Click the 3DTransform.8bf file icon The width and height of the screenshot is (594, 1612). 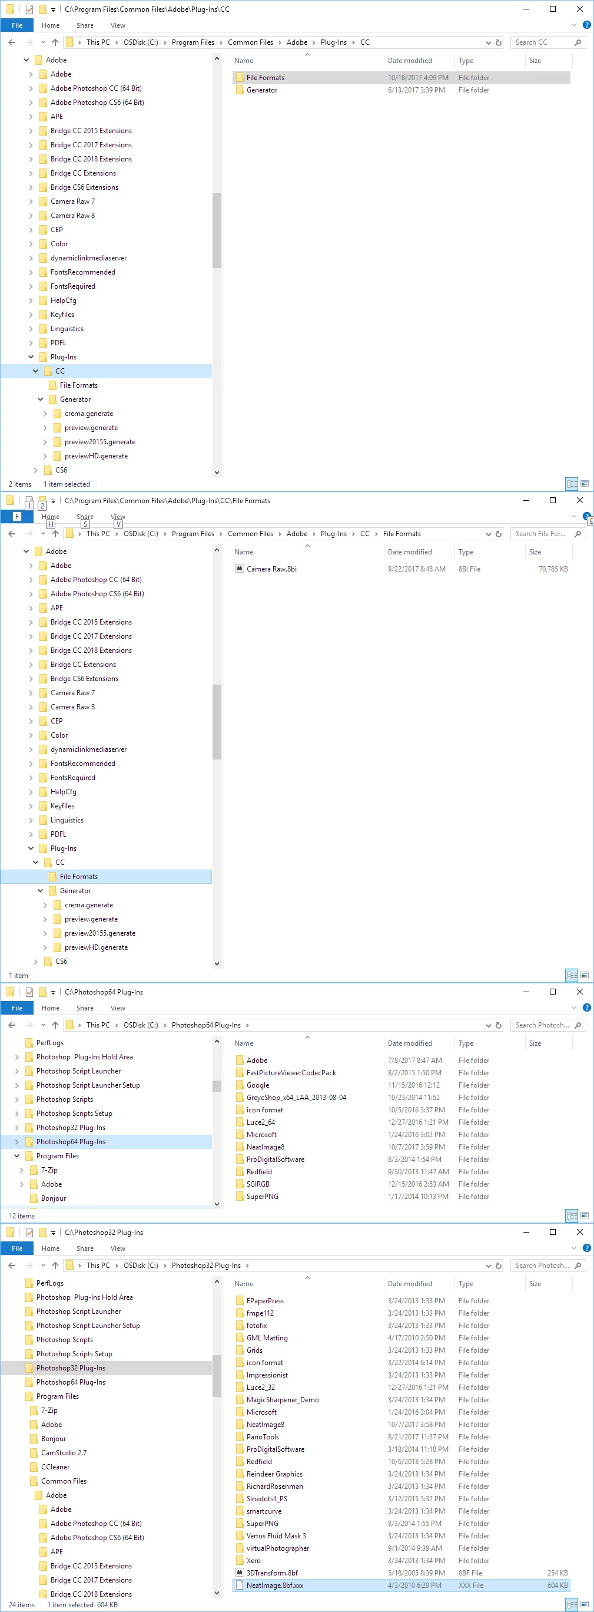[239, 1573]
